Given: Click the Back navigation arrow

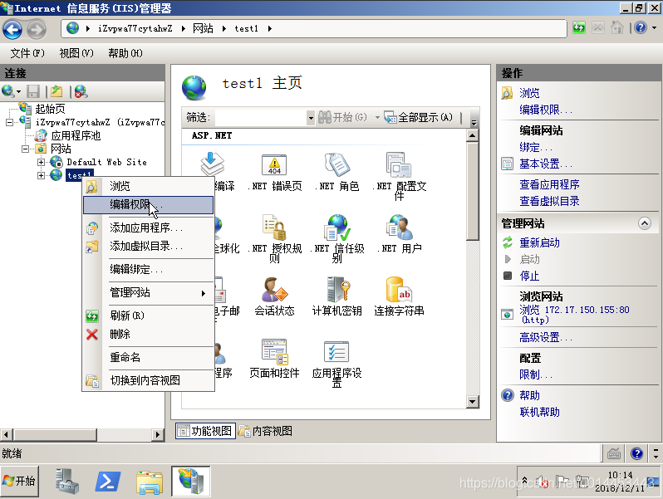Looking at the screenshot, I should (x=12, y=29).
